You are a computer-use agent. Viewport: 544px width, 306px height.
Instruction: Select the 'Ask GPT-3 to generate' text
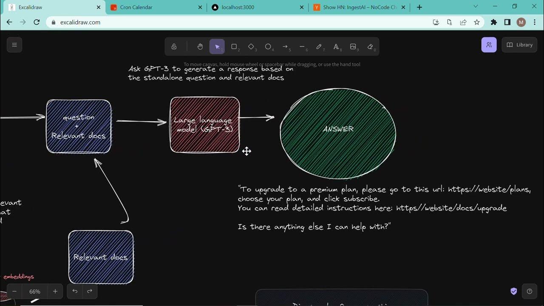pos(211,73)
